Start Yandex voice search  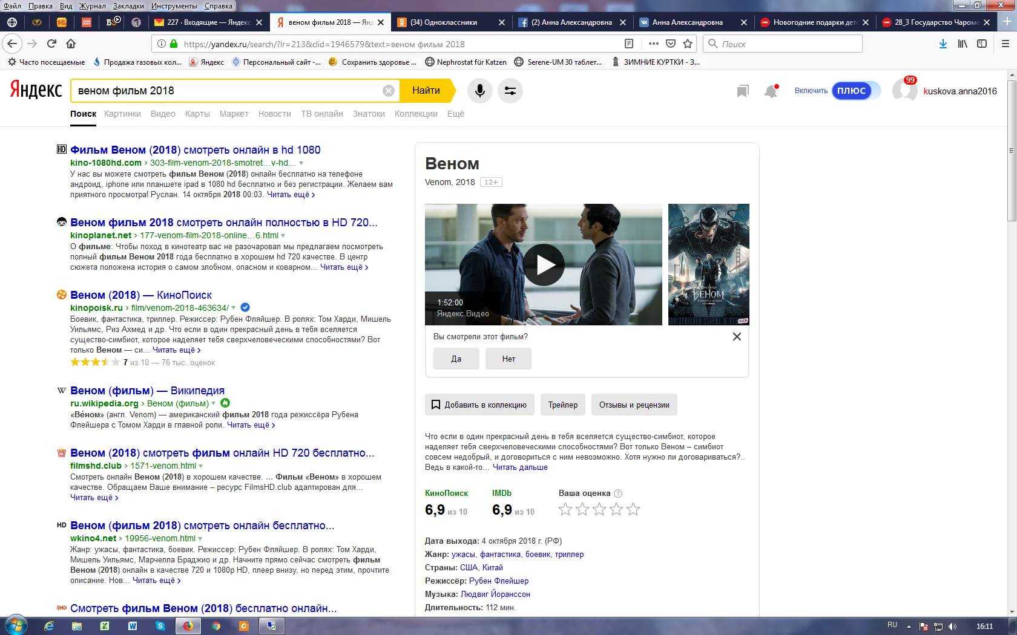point(479,91)
